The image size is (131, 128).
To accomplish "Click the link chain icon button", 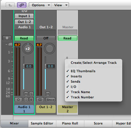I will click(x=22, y=5).
